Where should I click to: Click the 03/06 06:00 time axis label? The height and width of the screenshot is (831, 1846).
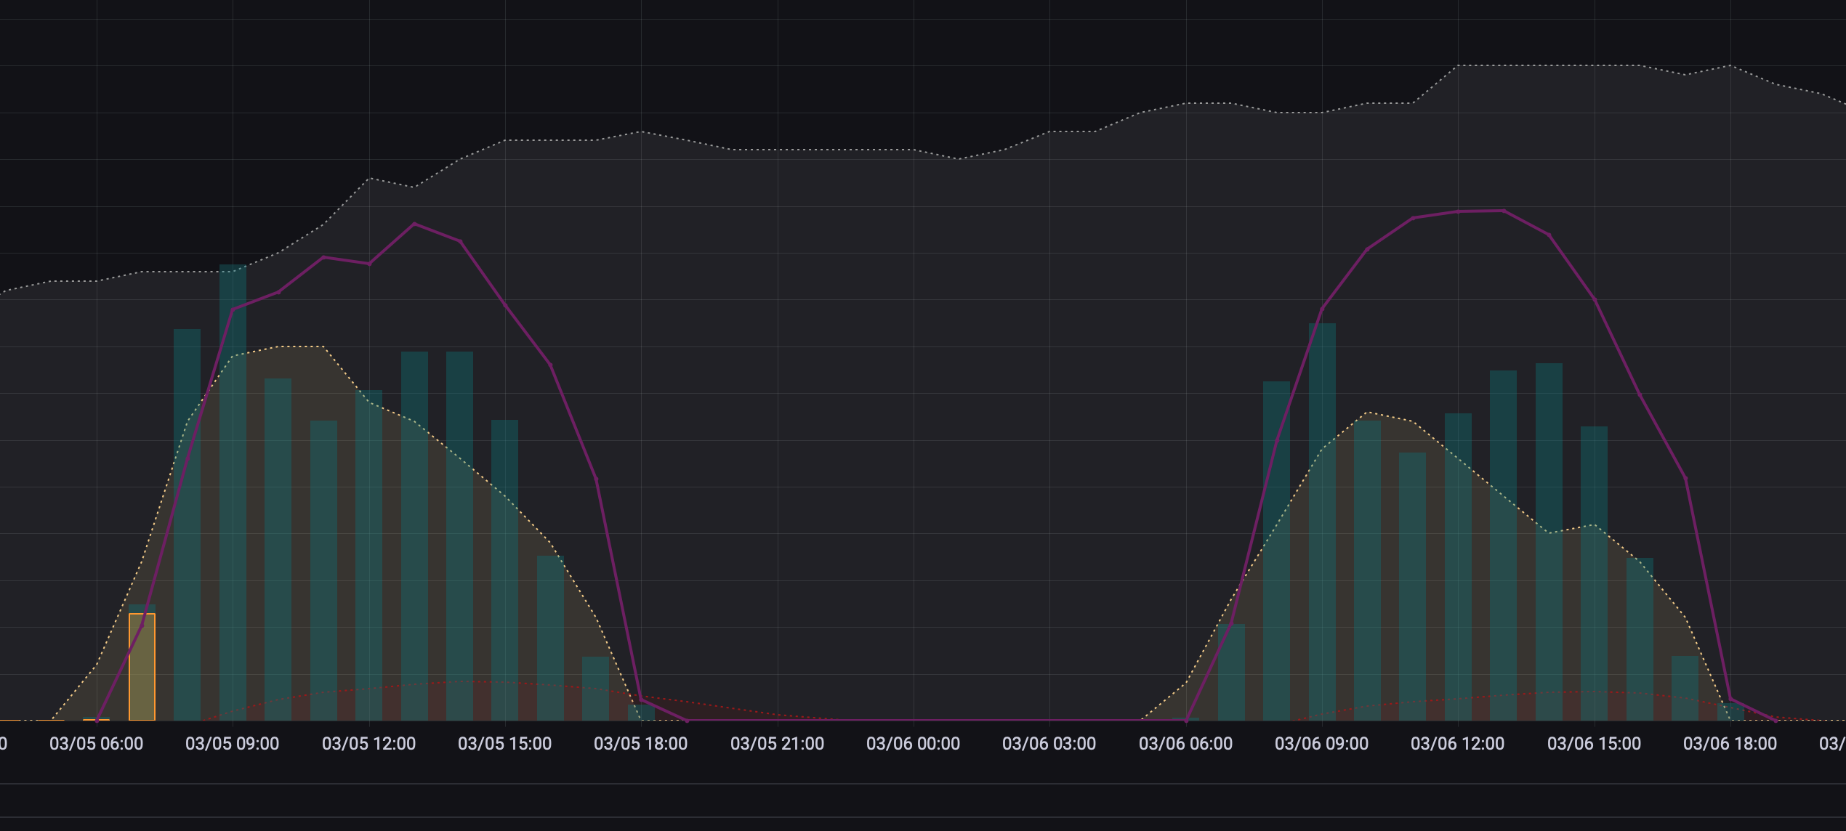click(1185, 744)
